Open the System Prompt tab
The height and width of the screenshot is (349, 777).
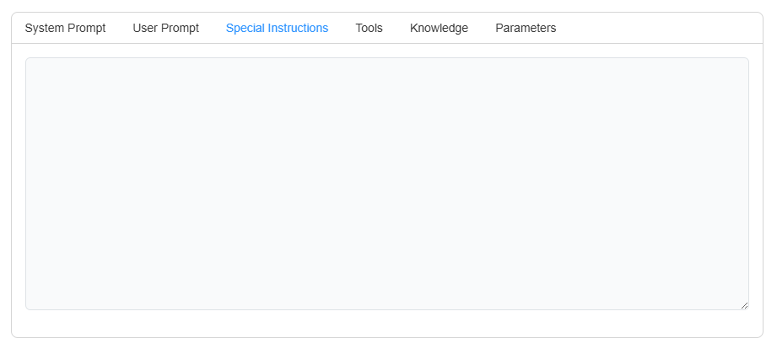pyautogui.click(x=65, y=28)
